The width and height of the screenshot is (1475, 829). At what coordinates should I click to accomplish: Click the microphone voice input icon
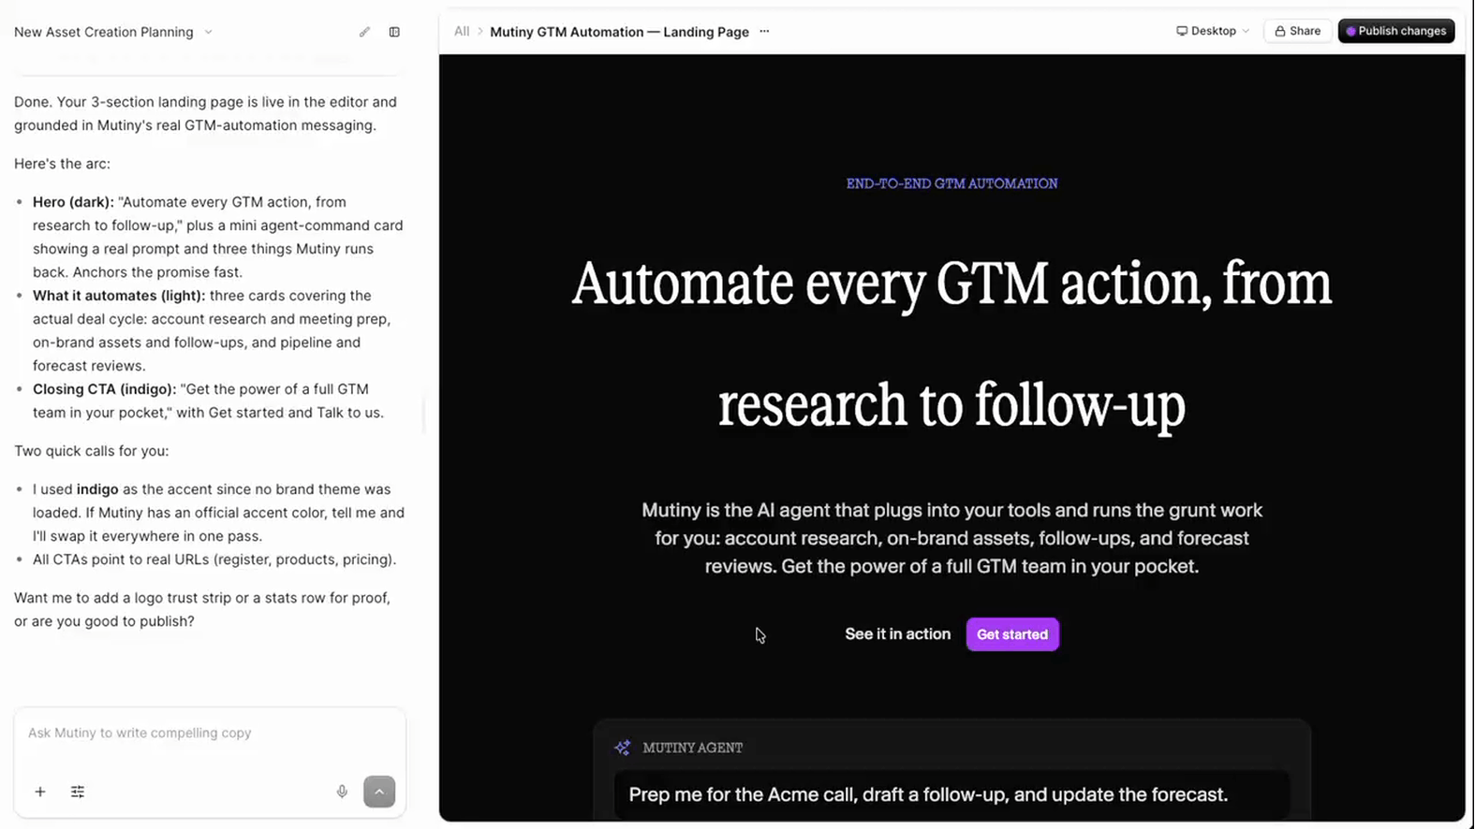342,792
